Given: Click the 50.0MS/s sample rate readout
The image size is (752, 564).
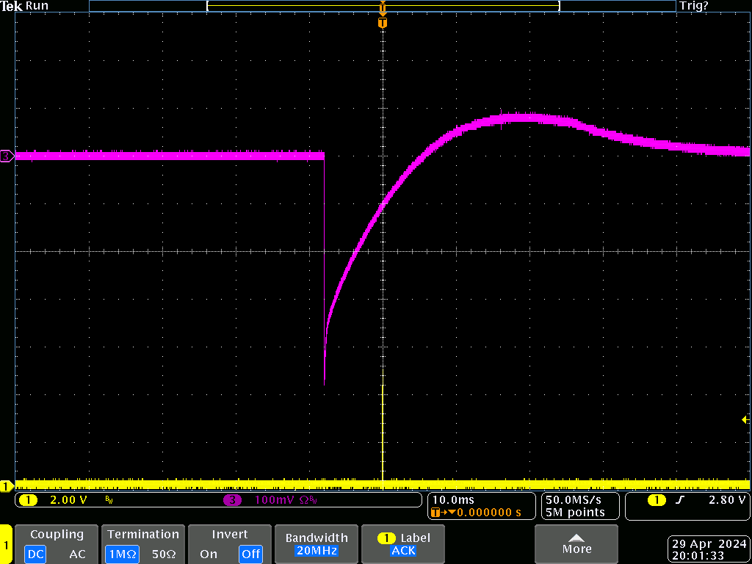Looking at the screenshot, I should click(574, 499).
